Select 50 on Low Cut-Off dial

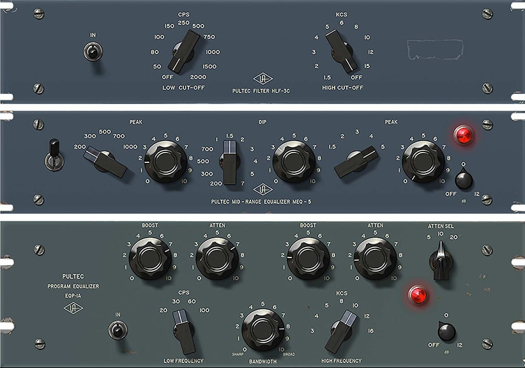(x=157, y=66)
